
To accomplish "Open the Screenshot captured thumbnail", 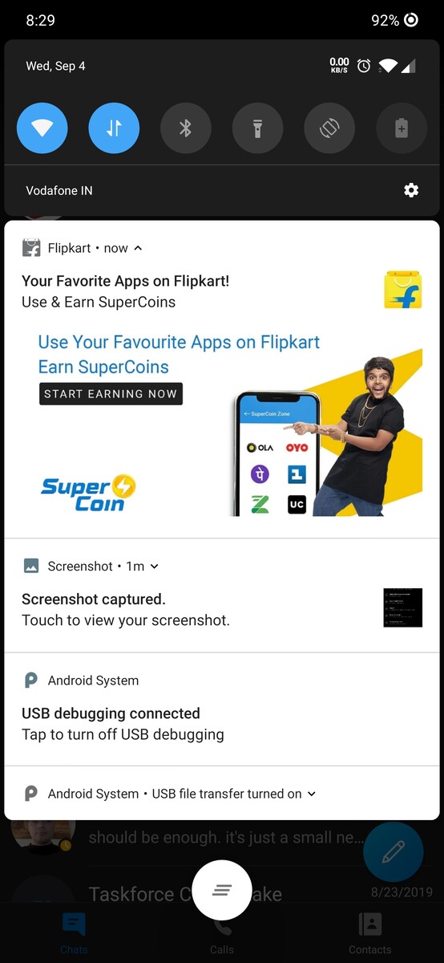I will [x=402, y=607].
